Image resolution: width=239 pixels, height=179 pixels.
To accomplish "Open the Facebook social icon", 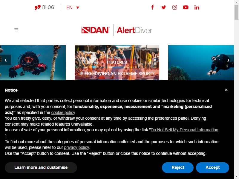I will coord(153,7).
